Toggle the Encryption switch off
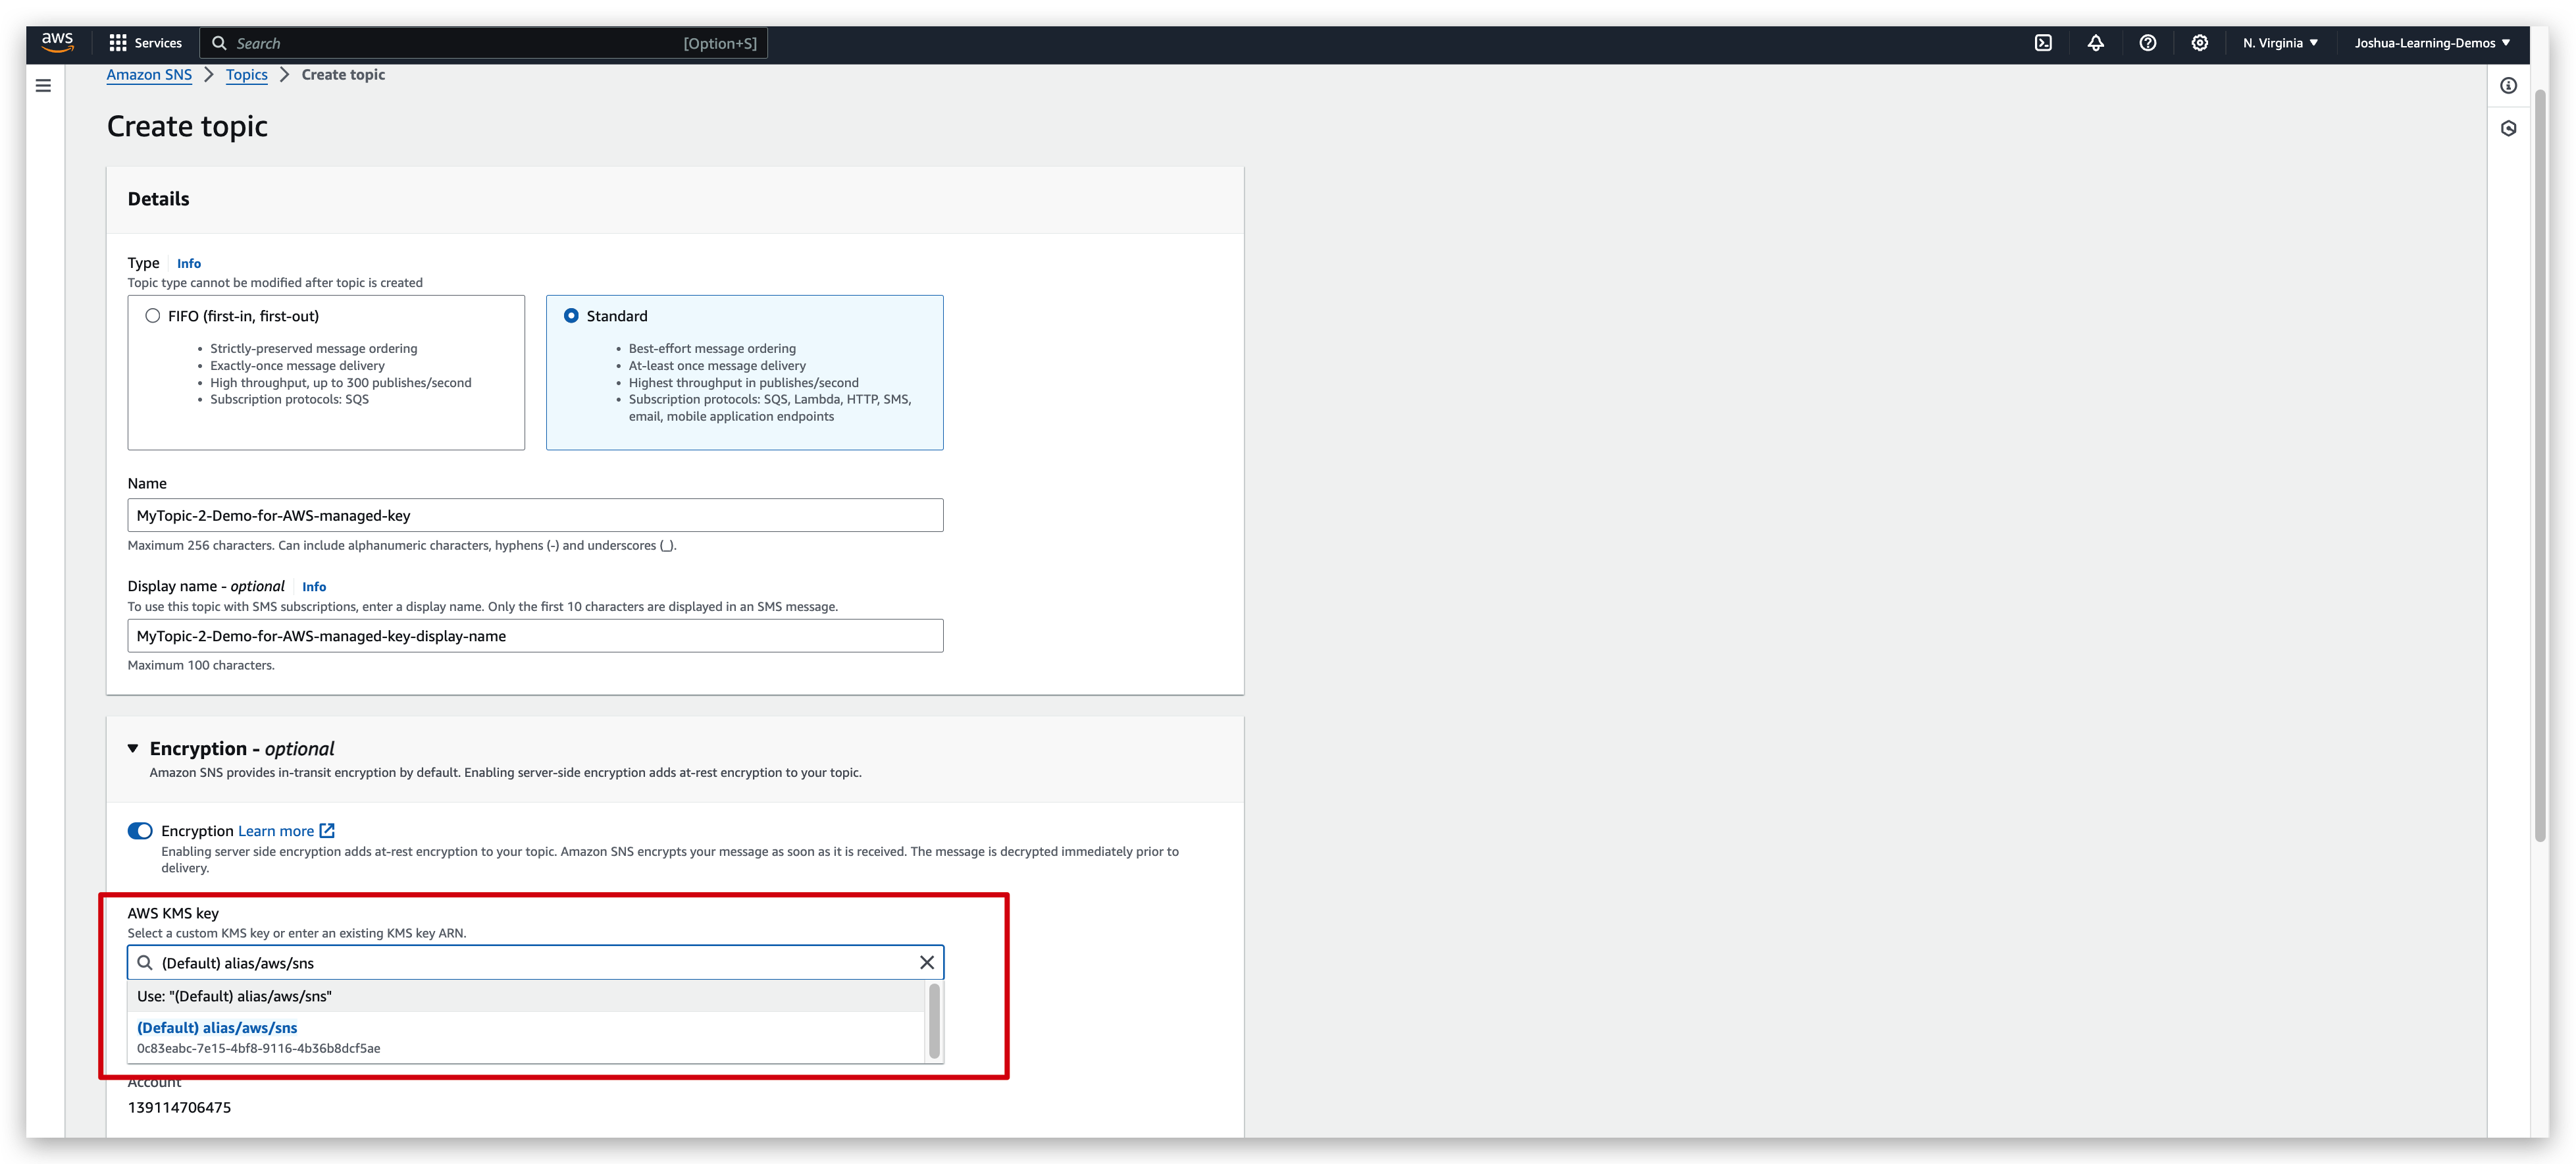The height and width of the screenshot is (1164, 2576). pyautogui.click(x=140, y=830)
